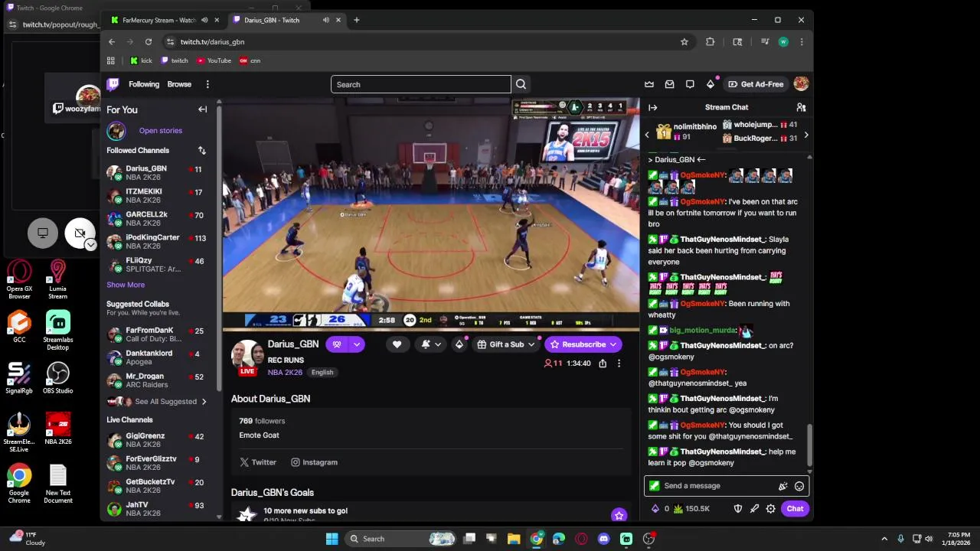Mute the Darius_GBN tab audio
Viewport: 980px width, 551px height.
click(326, 20)
